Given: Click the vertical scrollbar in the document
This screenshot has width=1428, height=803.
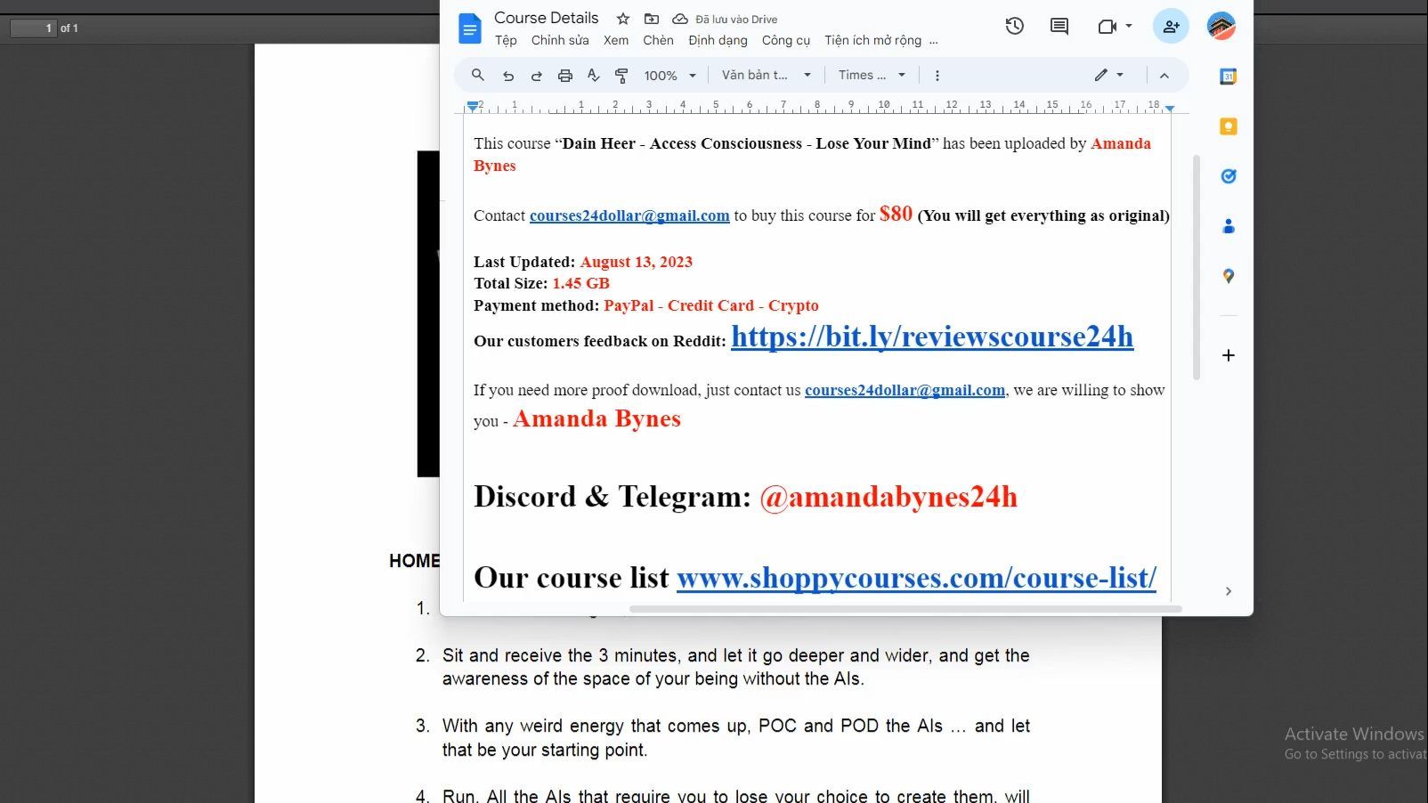Looking at the screenshot, I should click(x=1197, y=267).
